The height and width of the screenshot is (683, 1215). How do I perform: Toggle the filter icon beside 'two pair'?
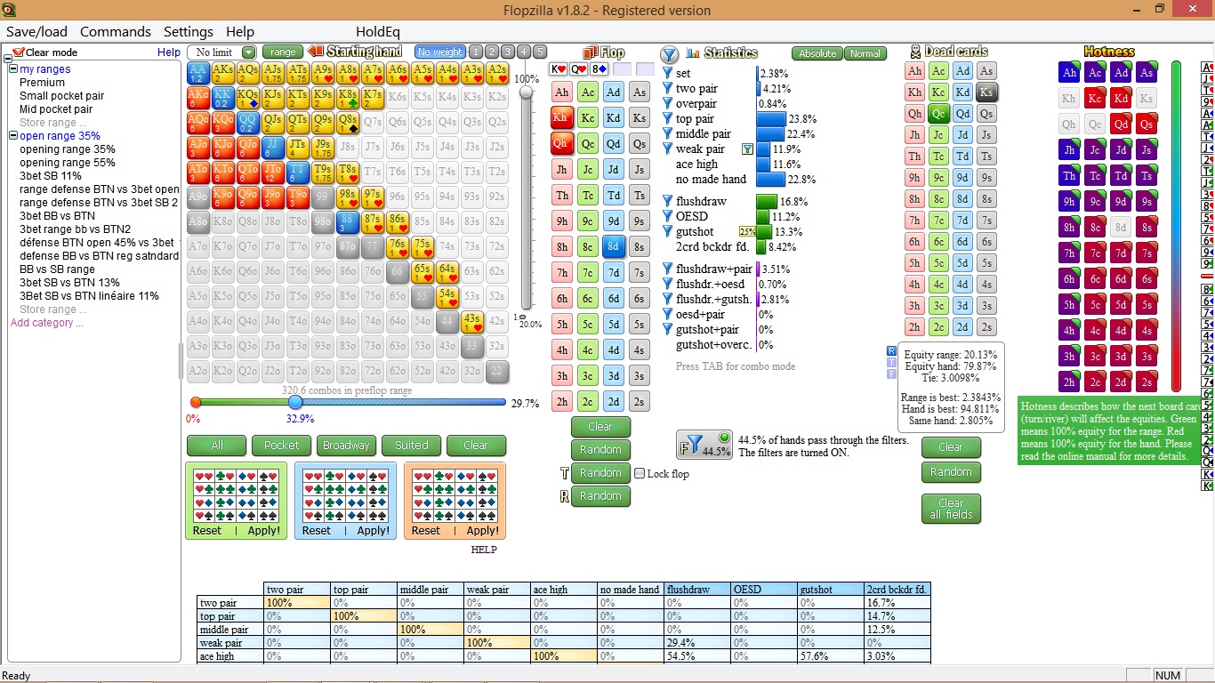(668, 89)
